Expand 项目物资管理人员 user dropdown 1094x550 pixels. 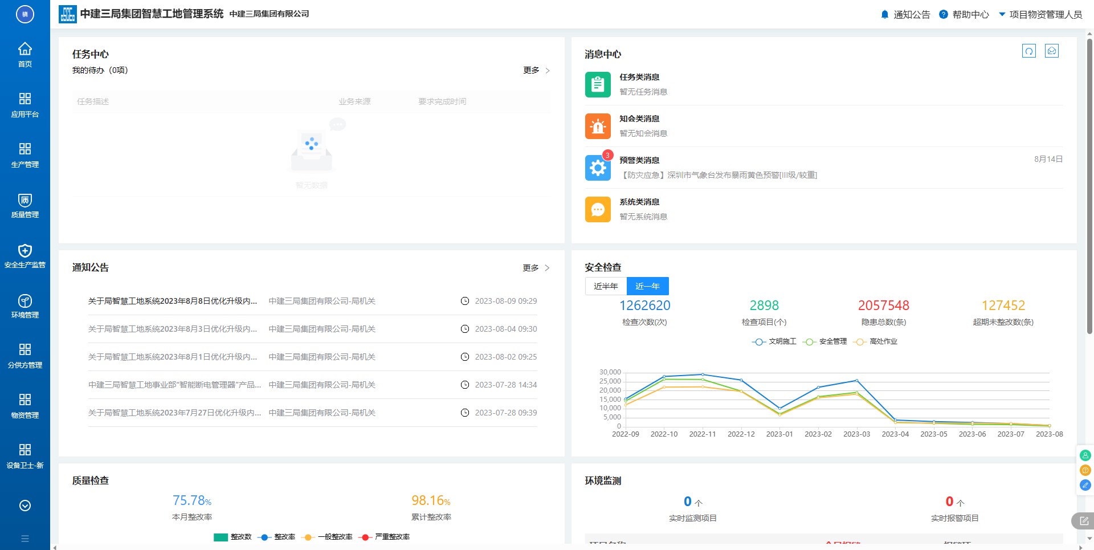tap(1040, 14)
